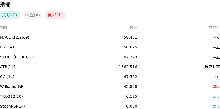220x109 pixels.
Task: Click the ATR value 1563.516
Action: click(x=128, y=67)
